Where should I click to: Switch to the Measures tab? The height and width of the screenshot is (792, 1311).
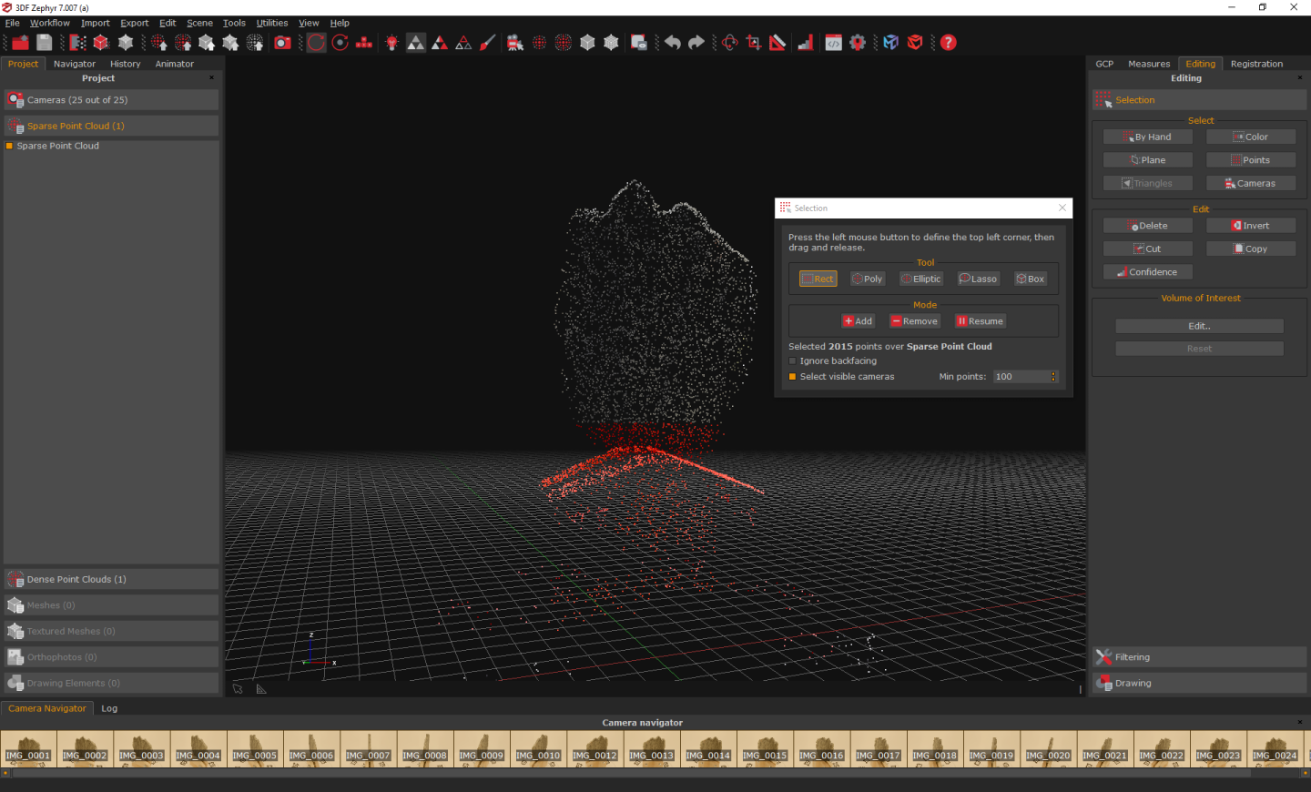[x=1149, y=64]
